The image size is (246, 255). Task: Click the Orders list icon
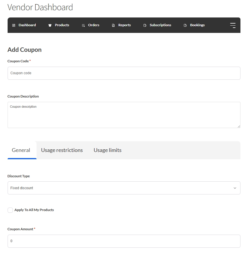pos(83,25)
